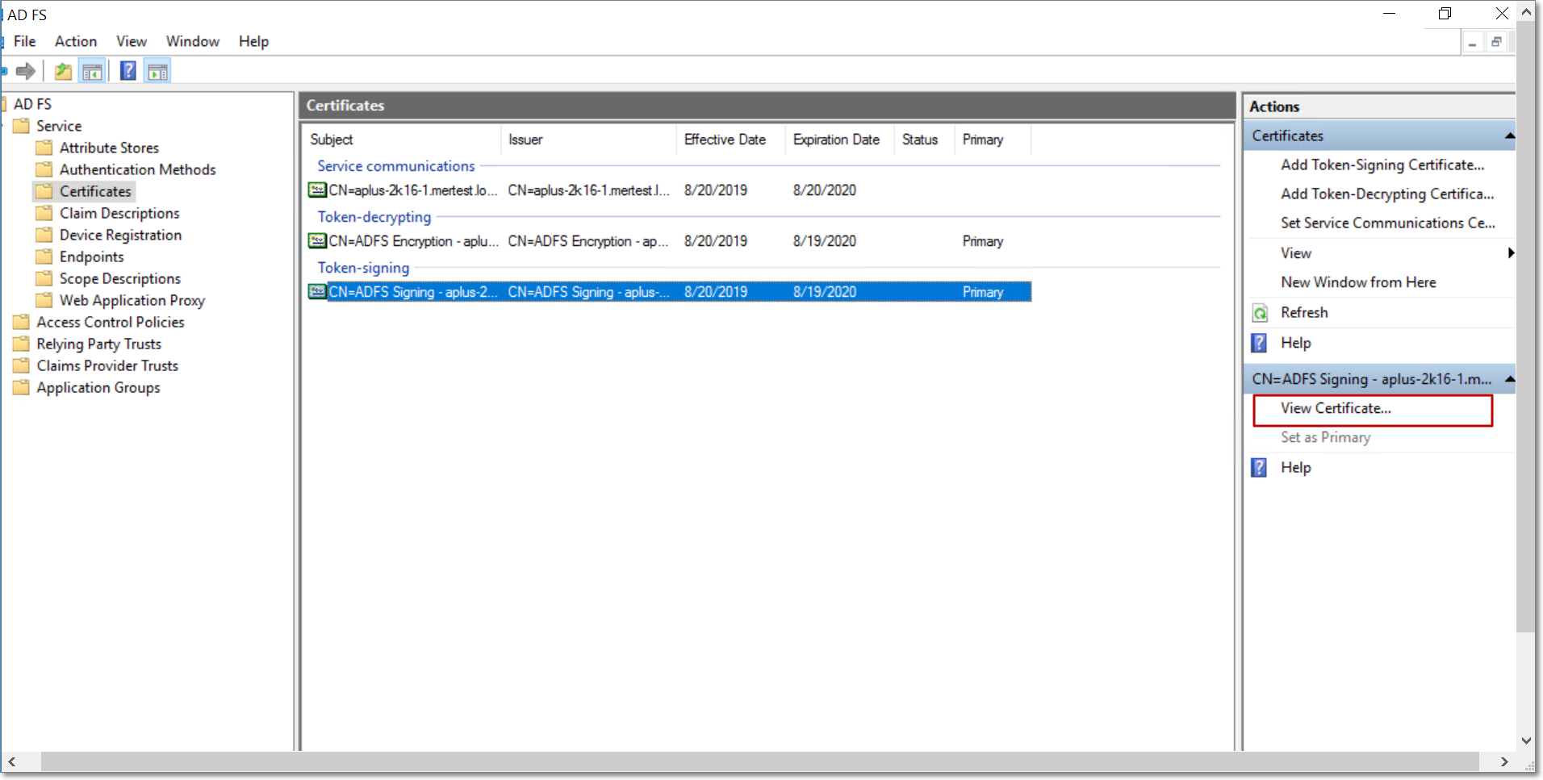
Task: Expand the View submenu arrow
Action: pyautogui.click(x=1510, y=253)
